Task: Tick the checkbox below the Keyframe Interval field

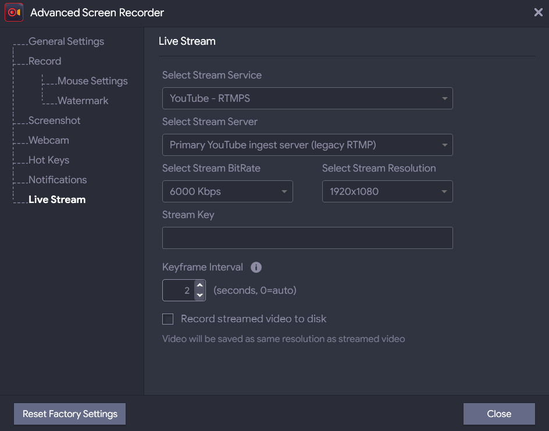Action: 168,319
